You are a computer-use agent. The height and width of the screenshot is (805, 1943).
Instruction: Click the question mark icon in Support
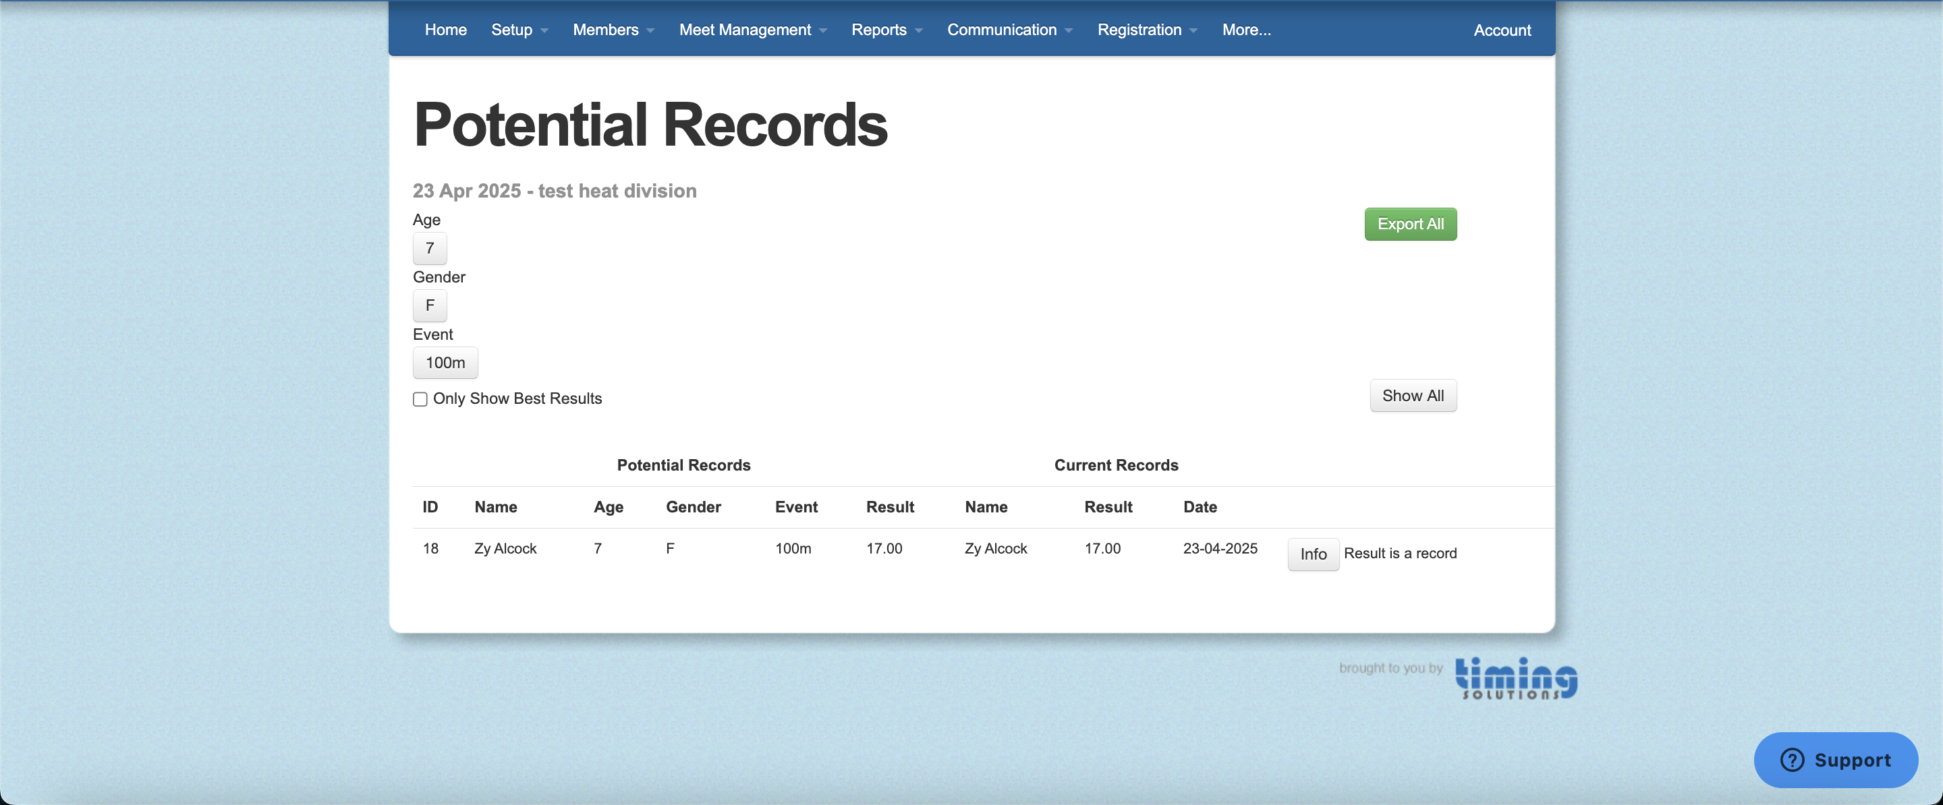point(1792,760)
